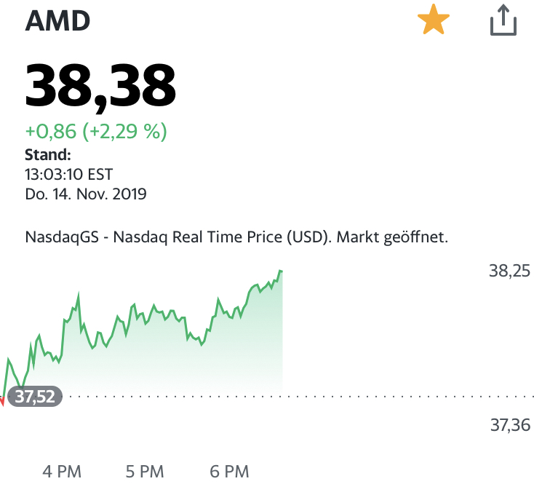The height and width of the screenshot is (492, 534).
Task: Tap the 13:03:10 EST timestamp
Action: [x=69, y=174]
